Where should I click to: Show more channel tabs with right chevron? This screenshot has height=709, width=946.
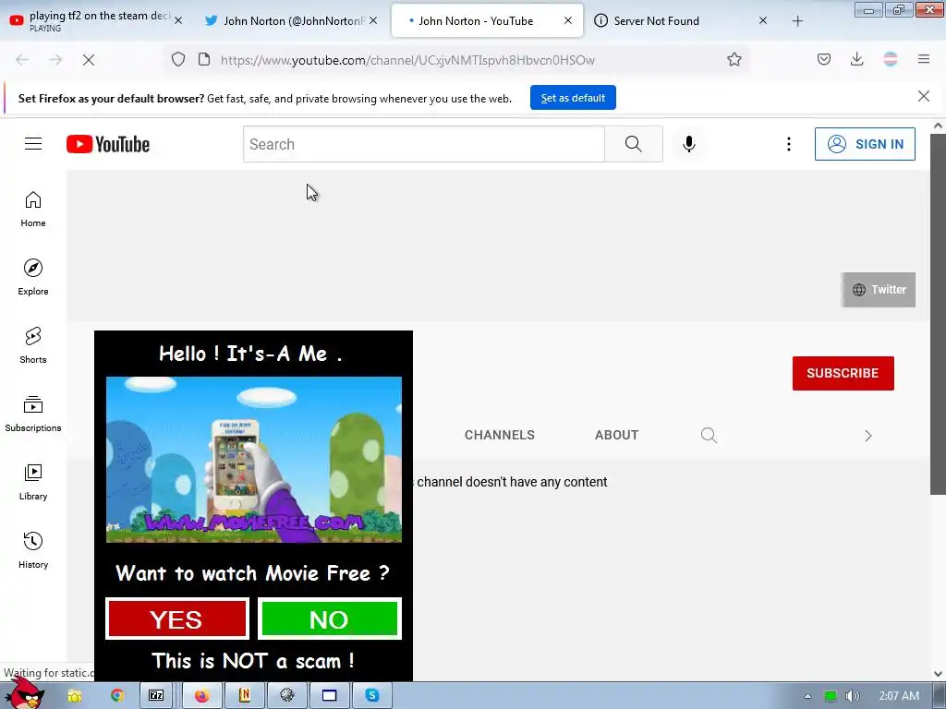[x=868, y=436]
